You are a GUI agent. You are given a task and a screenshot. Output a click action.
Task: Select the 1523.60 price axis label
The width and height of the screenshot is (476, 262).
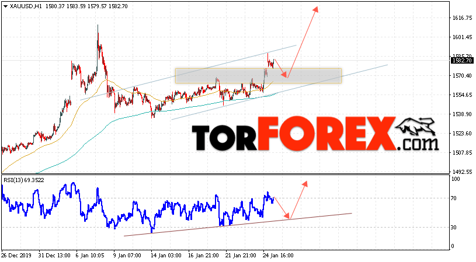[462, 134]
